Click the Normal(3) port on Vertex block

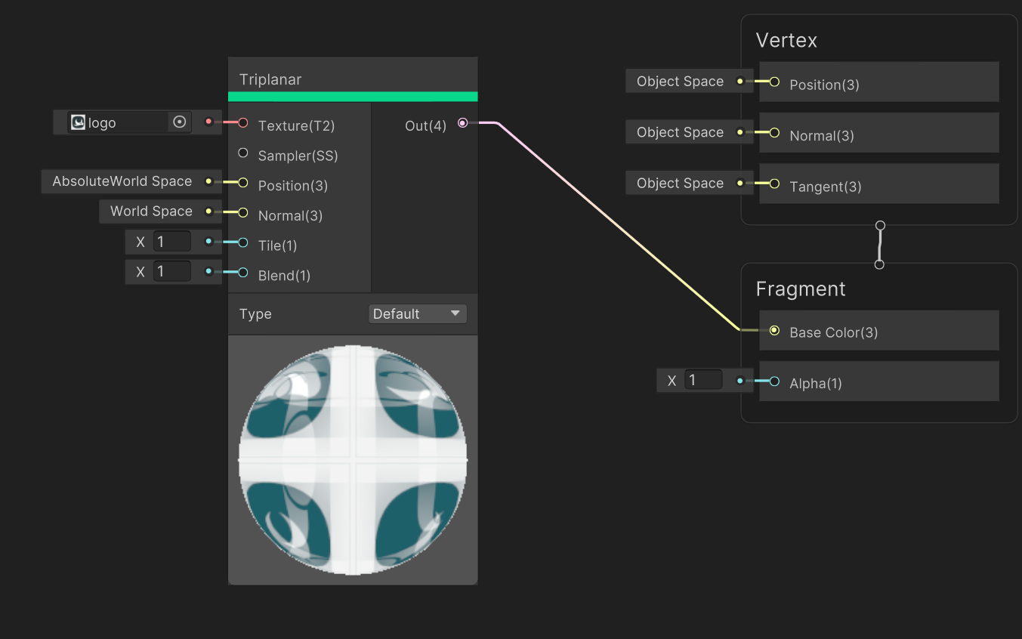point(773,132)
